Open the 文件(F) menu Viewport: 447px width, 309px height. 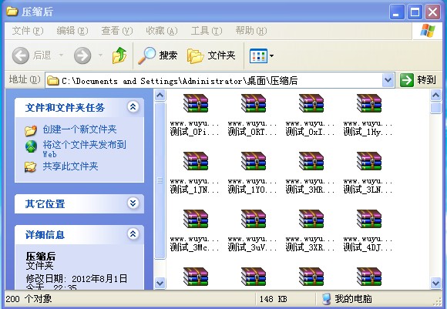[28, 31]
